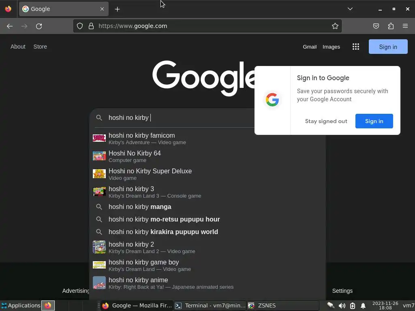Click the Hoshi No Kirby 64 thumbnail

pos(99,156)
